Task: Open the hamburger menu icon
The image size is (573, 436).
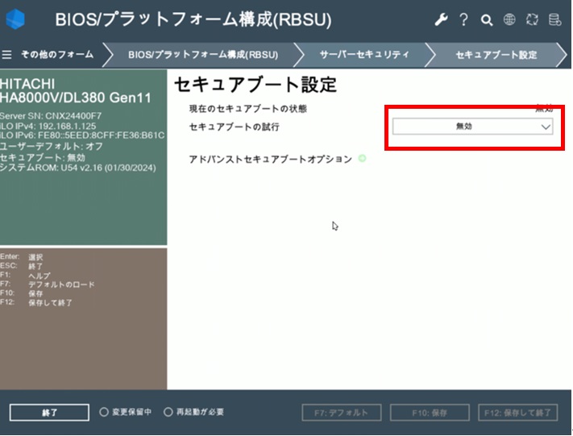Action: point(7,55)
